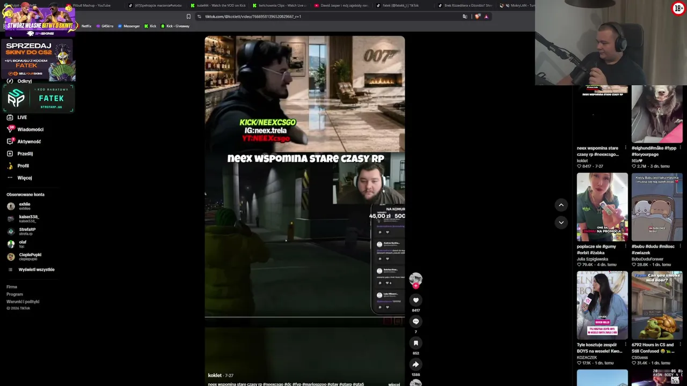Click the Więcej three-dots icon
Screen dimensions: 687x386
tap(10, 178)
